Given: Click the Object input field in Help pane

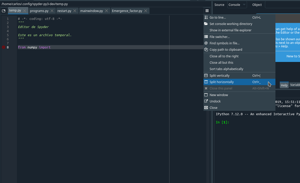Looking at the screenshot, I should 282,5.
